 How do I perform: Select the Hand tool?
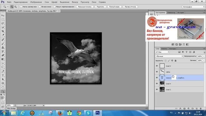point(3,87)
